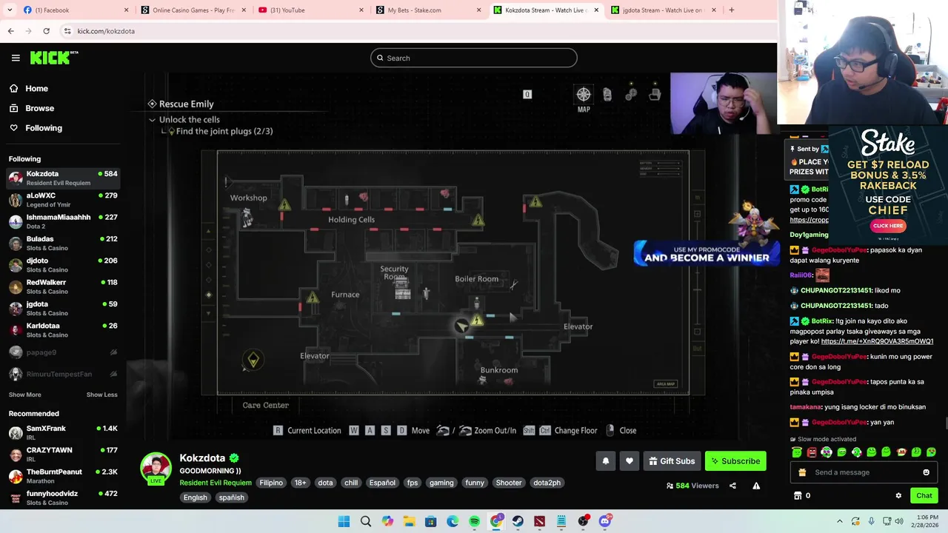Open chat settings gear

(898, 495)
